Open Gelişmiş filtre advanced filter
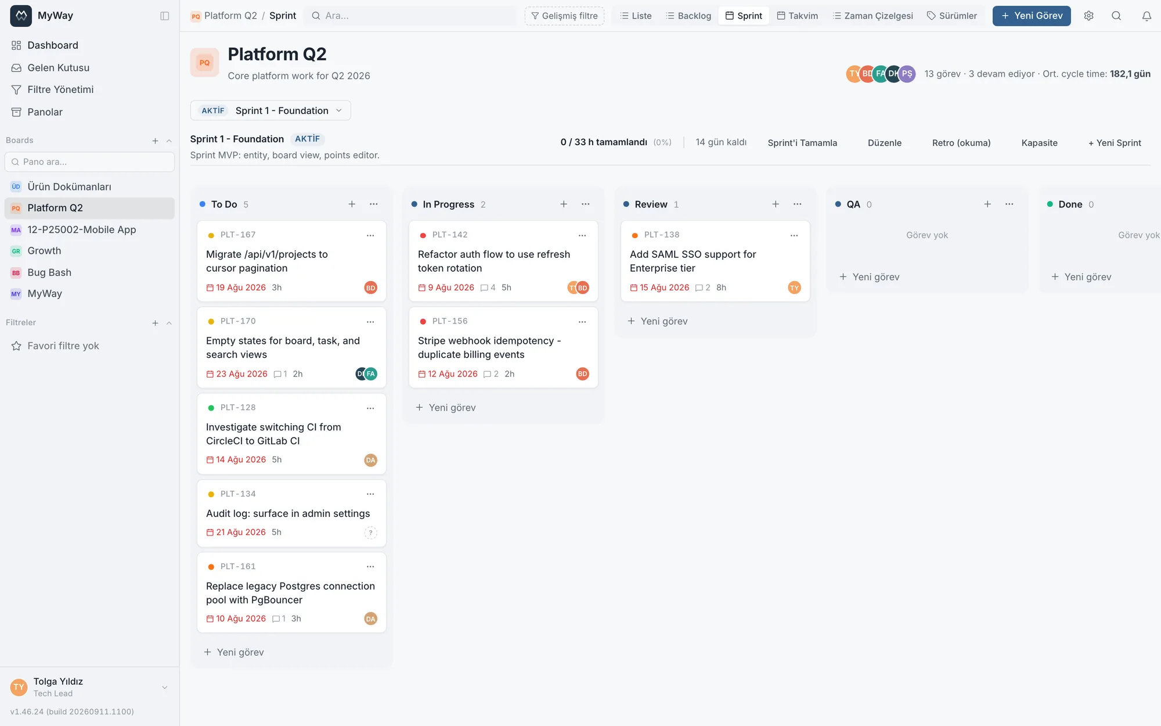Image resolution: width=1161 pixels, height=726 pixels. [x=564, y=16]
